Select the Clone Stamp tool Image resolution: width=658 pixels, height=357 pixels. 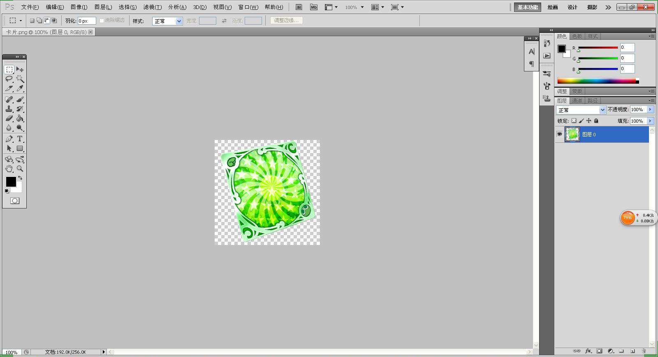pyautogui.click(x=9, y=109)
